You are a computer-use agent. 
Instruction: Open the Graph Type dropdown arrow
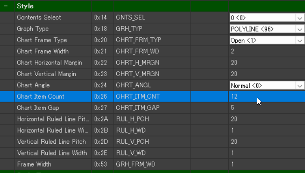[299, 29]
